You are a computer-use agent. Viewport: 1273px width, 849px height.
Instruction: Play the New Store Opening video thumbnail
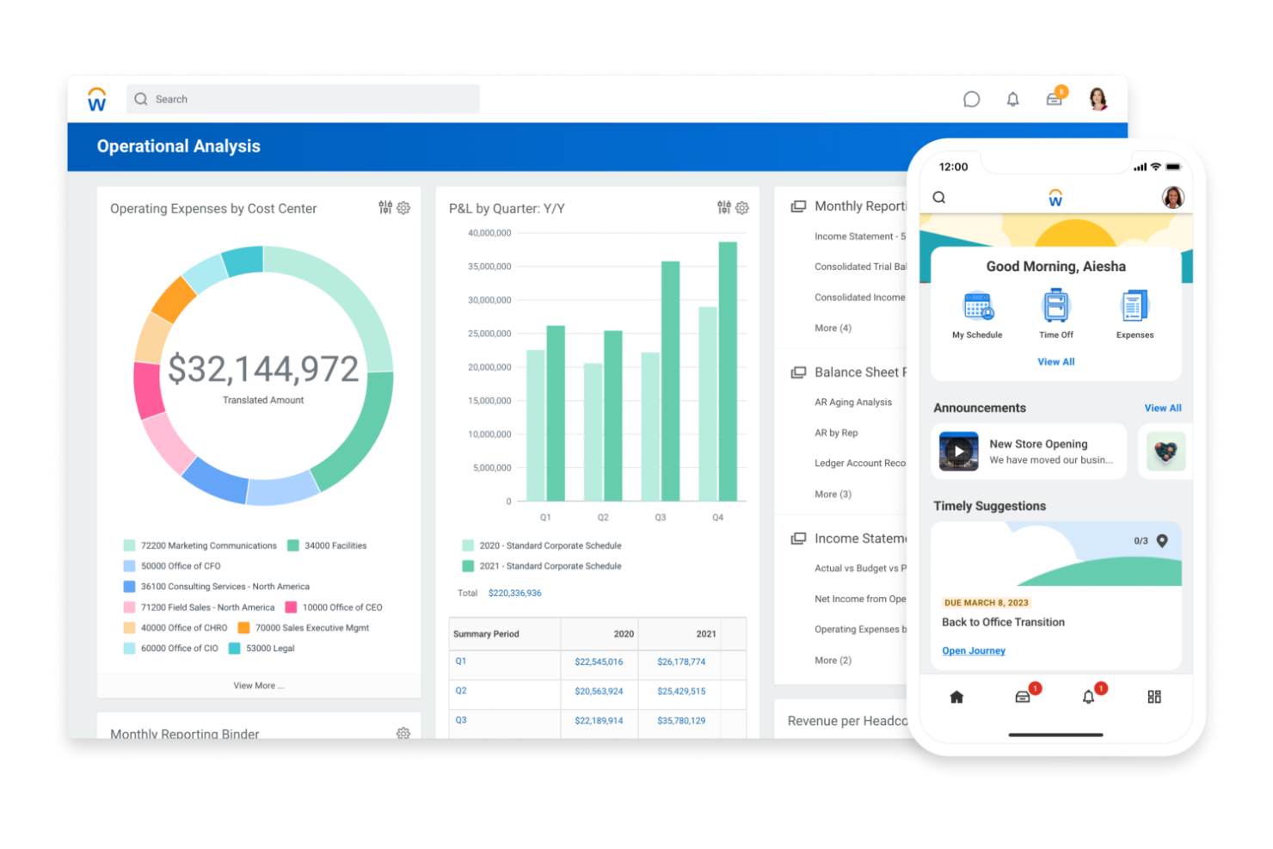click(x=958, y=452)
